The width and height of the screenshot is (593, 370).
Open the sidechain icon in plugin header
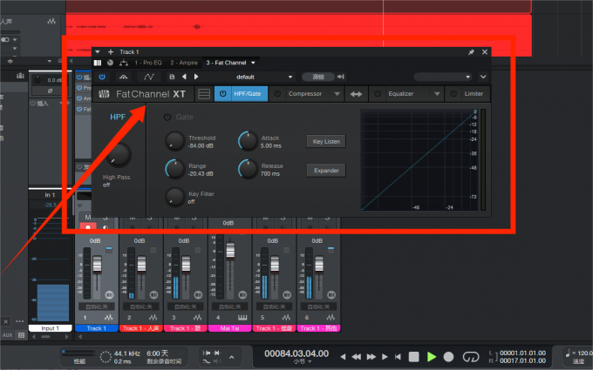coord(123,77)
